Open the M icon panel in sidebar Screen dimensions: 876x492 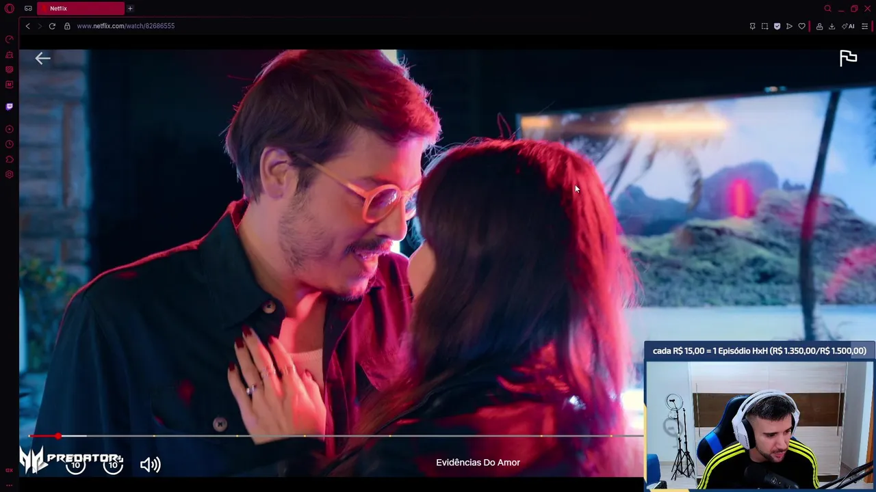(9, 85)
